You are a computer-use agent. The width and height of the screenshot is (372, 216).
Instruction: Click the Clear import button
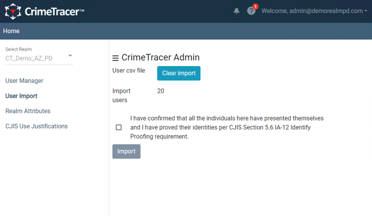tap(179, 73)
